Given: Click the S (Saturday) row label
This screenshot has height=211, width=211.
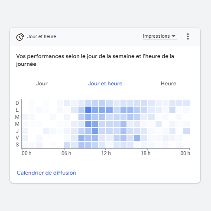Looking at the screenshot, I should (17, 145).
